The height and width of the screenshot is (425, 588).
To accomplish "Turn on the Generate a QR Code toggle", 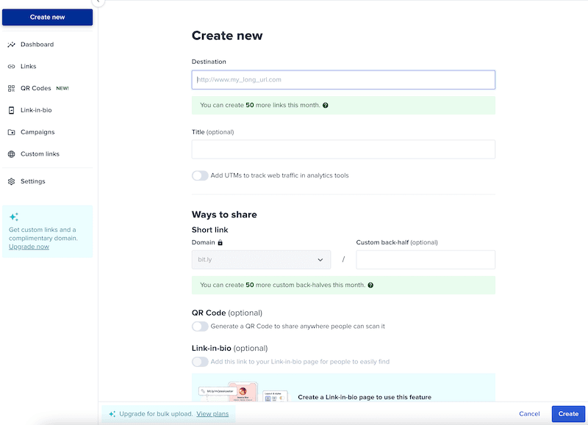I will (x=200, y=326).
